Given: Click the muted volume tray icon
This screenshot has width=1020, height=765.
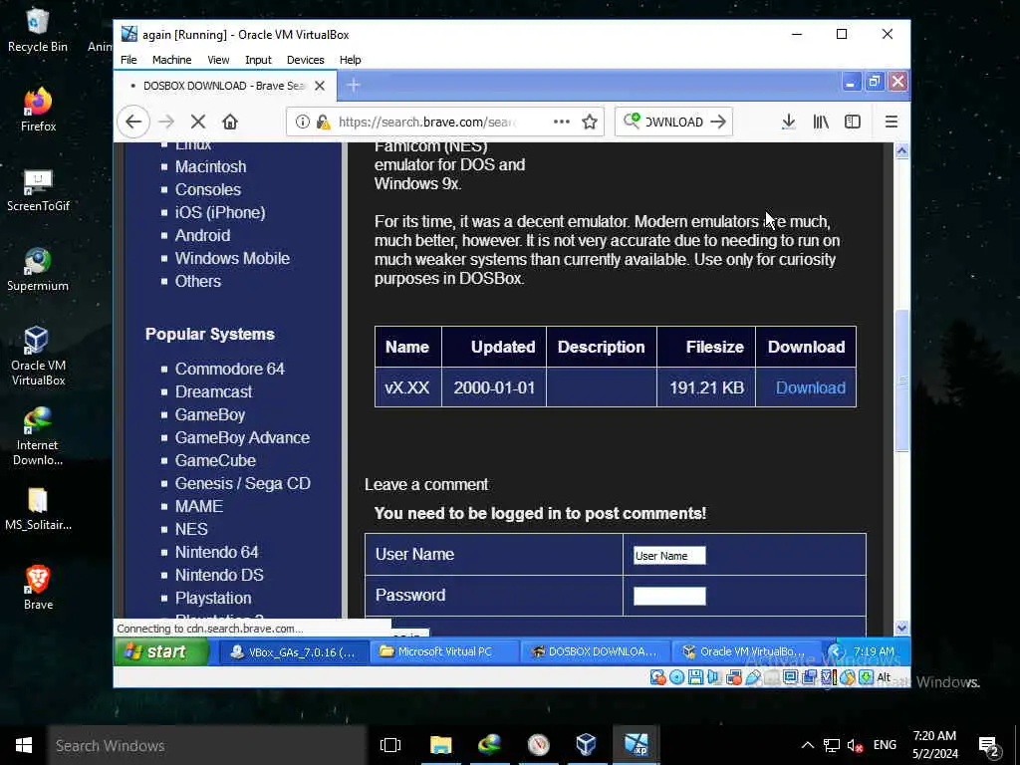Looking at the screenshot, I should tap(855, 745).
